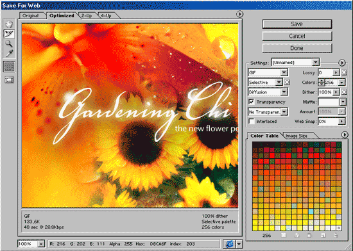Switch to the Image Size tab

(297, 136)
